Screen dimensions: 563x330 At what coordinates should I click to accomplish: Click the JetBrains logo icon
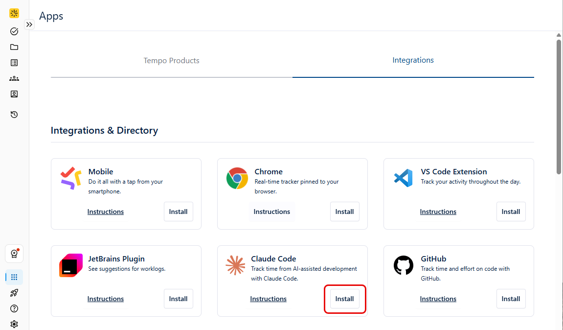pos(71,265)
